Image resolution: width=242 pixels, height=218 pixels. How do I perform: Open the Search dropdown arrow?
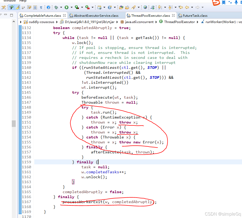click(139, 7)
